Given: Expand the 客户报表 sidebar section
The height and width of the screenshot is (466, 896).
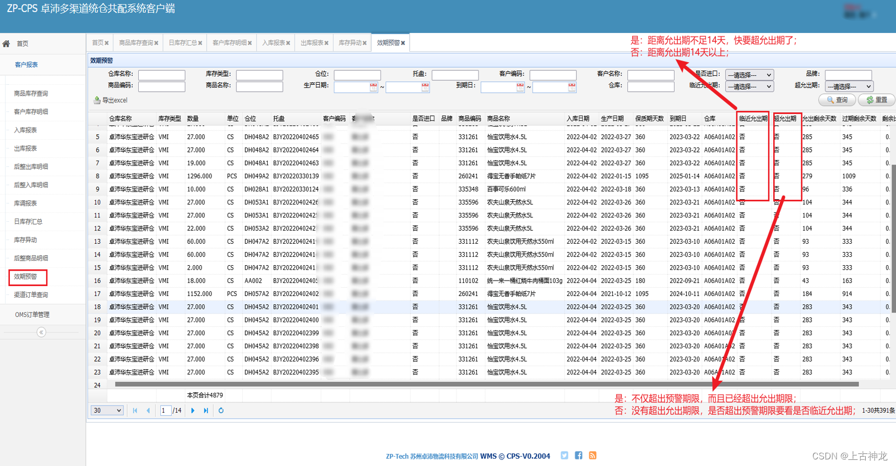Looking at the screenshot, I should [26, 65].
